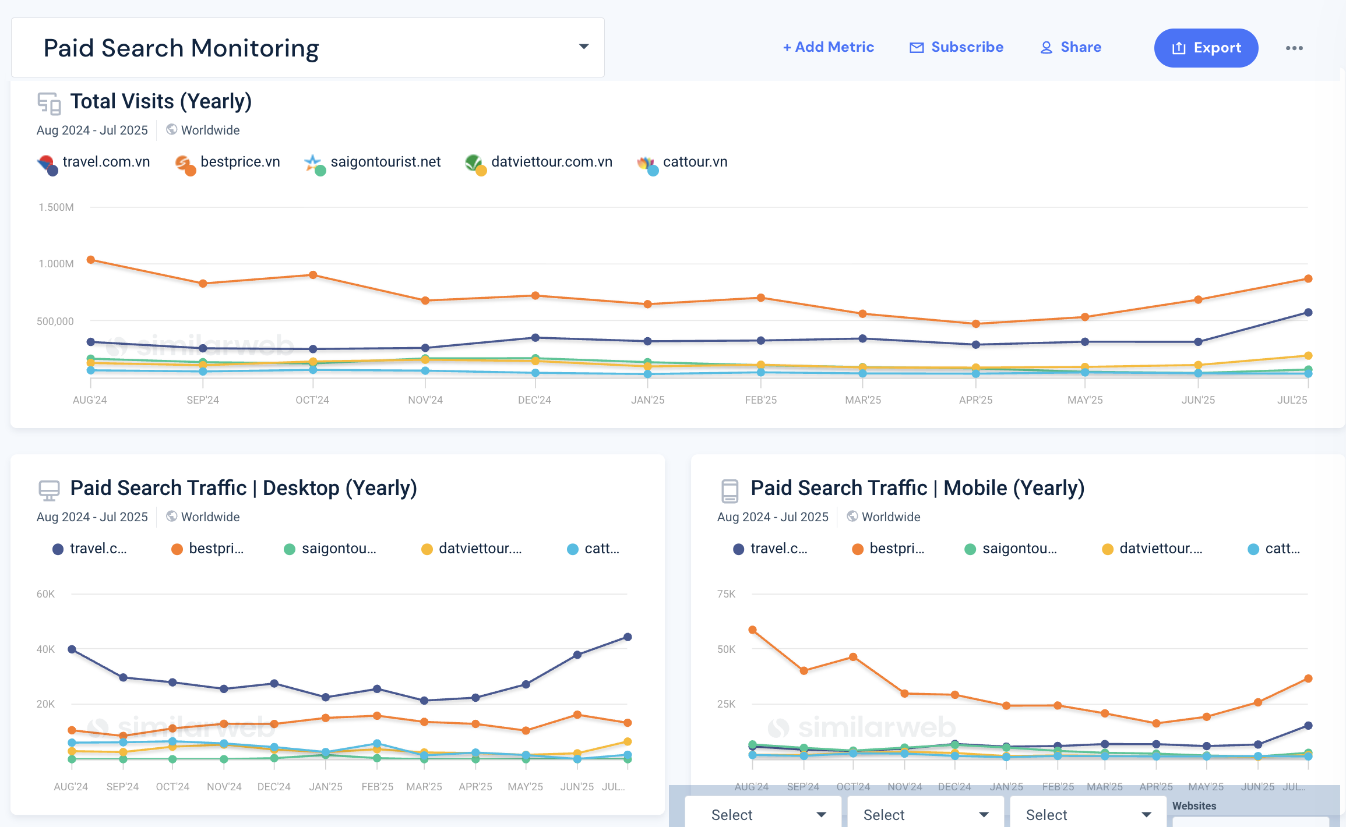Click datviettour... yellow swatch in Mobile legend
This screenshot has width=1346, height=827.
1108,549
